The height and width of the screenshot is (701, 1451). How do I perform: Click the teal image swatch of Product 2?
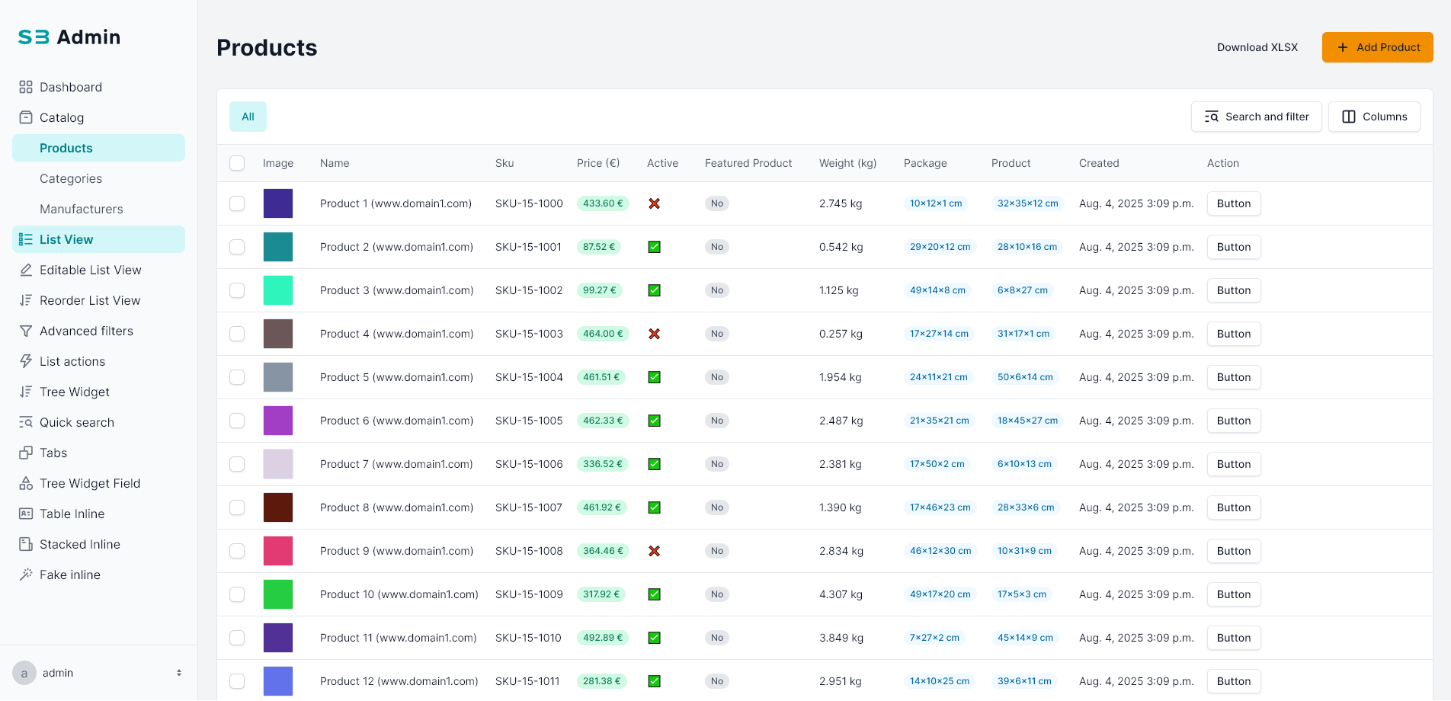coord(278,247)
